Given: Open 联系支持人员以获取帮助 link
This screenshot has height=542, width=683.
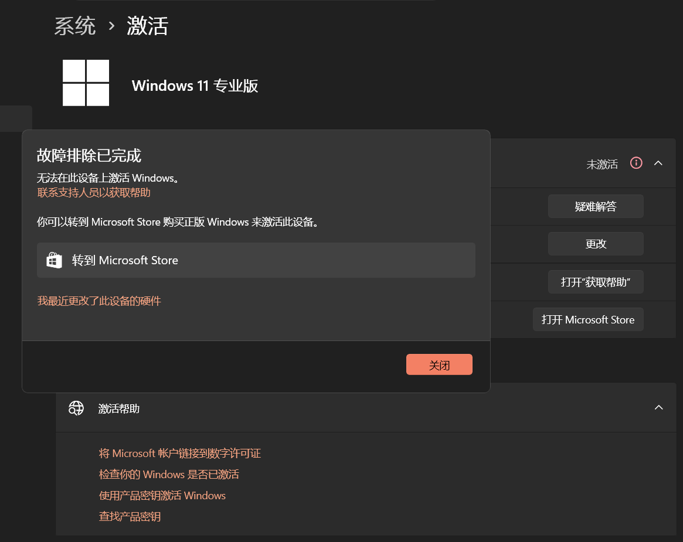Looking at the screenshot, I should 94,192.
